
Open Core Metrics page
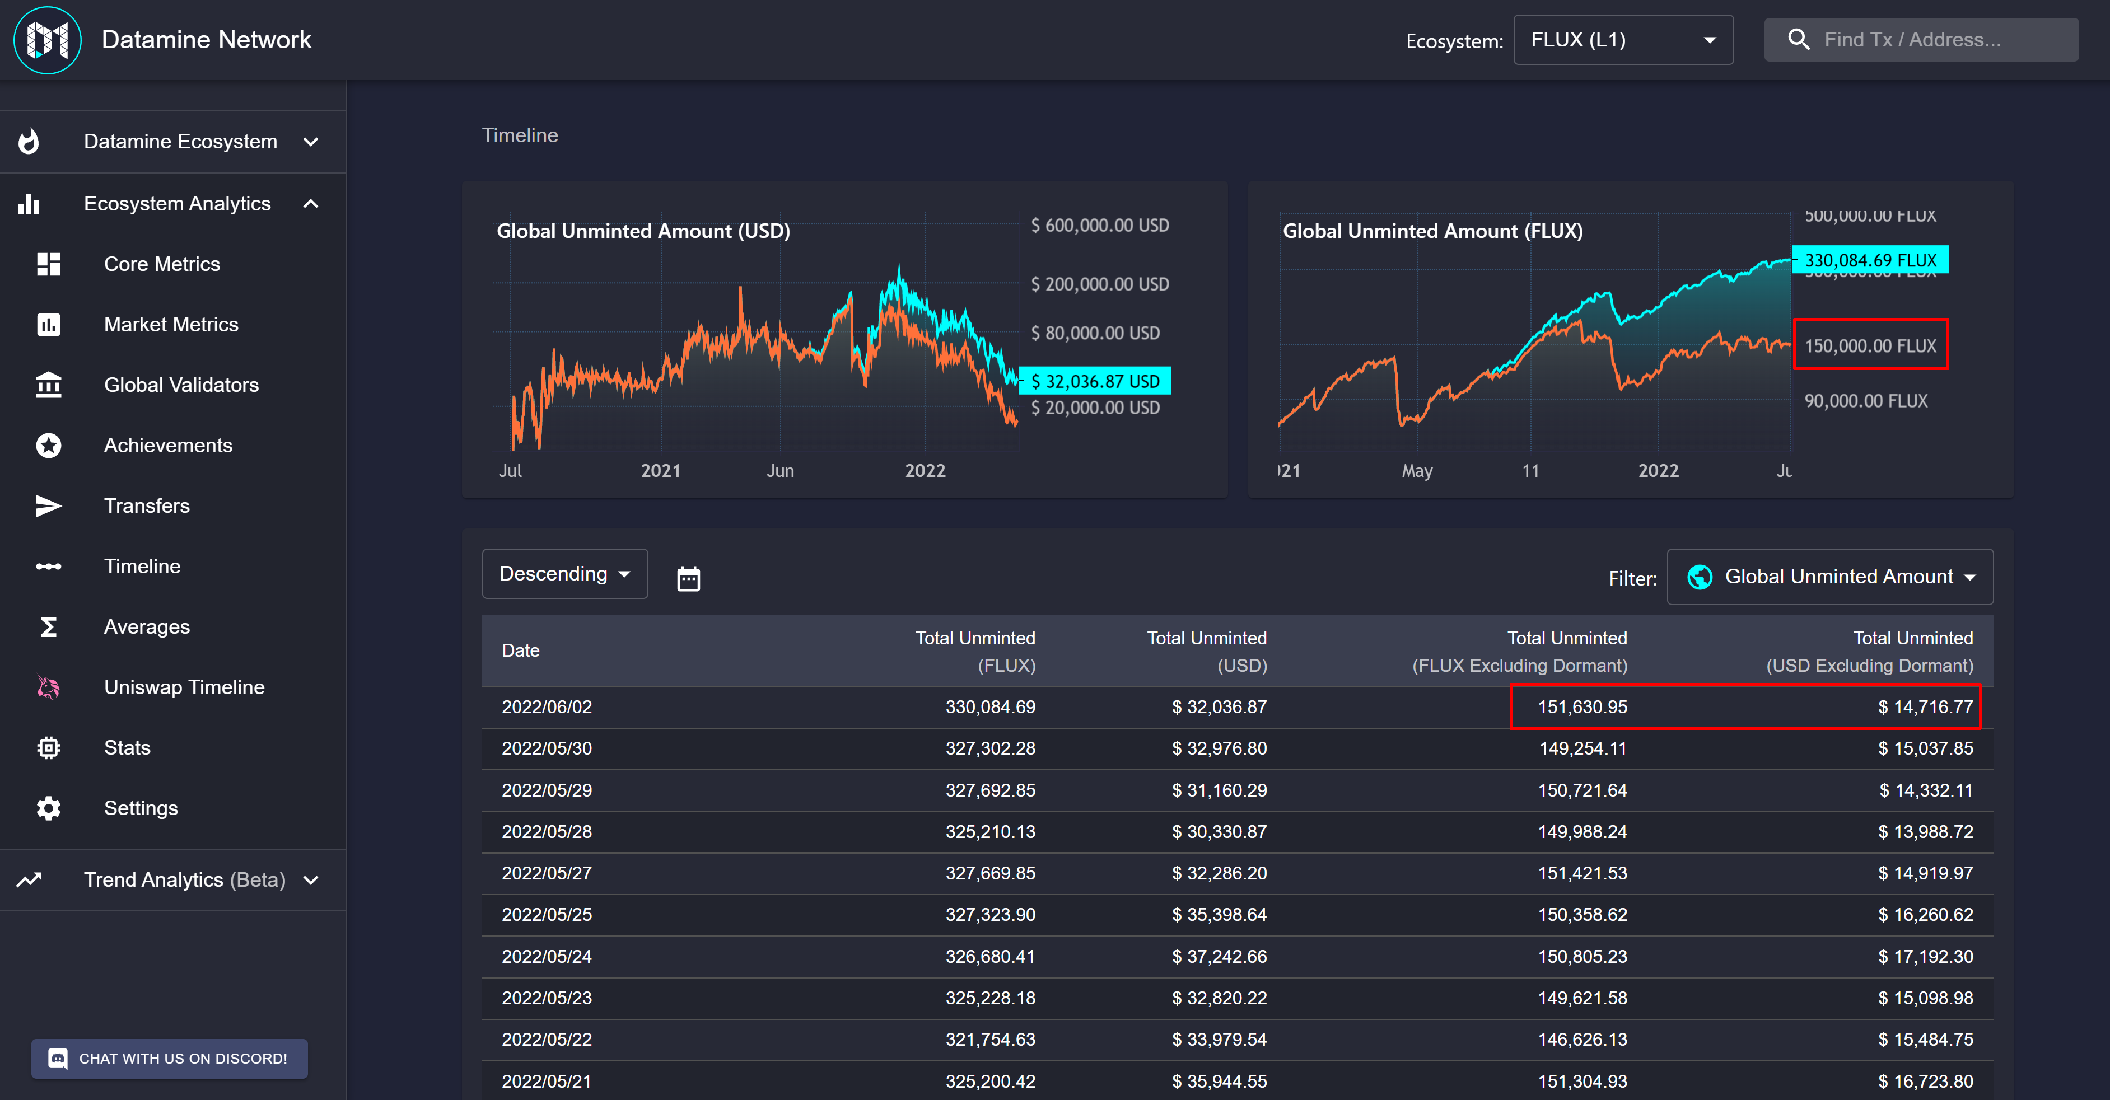tap(162, 264)
